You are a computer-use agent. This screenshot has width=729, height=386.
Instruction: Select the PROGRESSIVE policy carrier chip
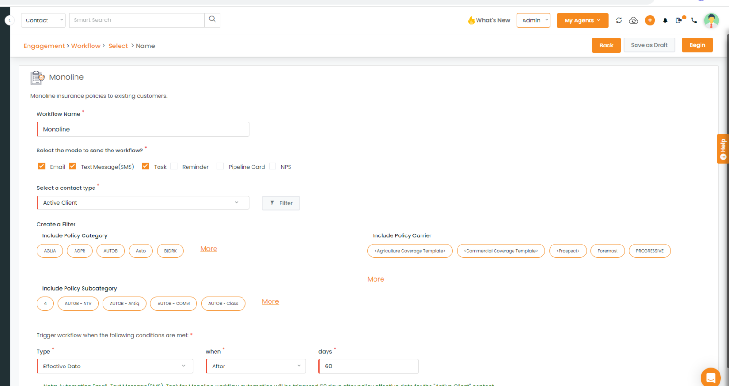pos(649,251)
